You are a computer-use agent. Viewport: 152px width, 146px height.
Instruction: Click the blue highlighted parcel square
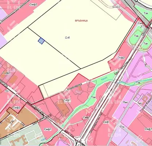pyautogui.click(x=41, y=41)
